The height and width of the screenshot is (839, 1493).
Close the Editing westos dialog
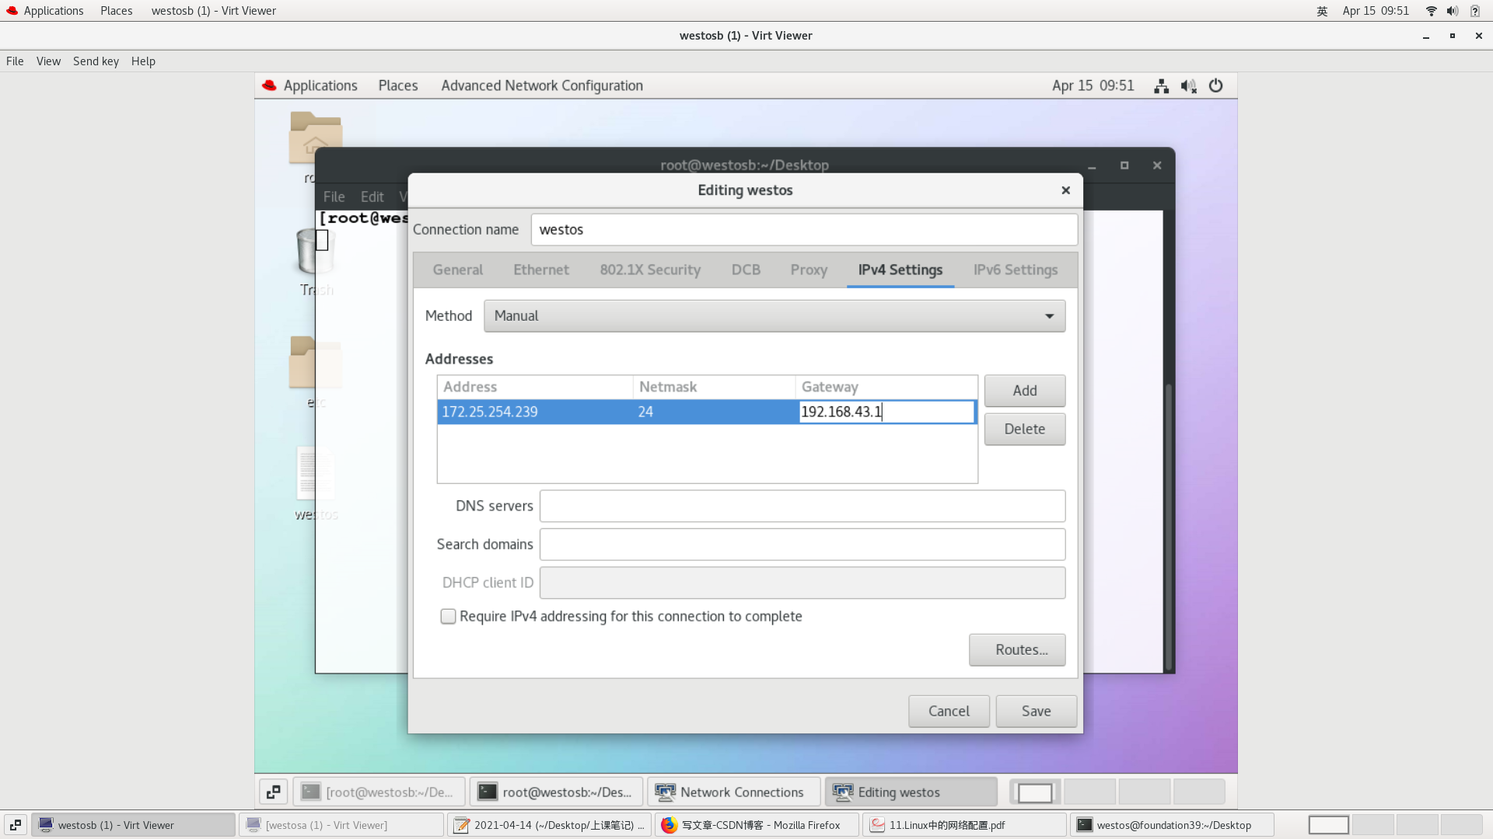tap(1065, 190)
